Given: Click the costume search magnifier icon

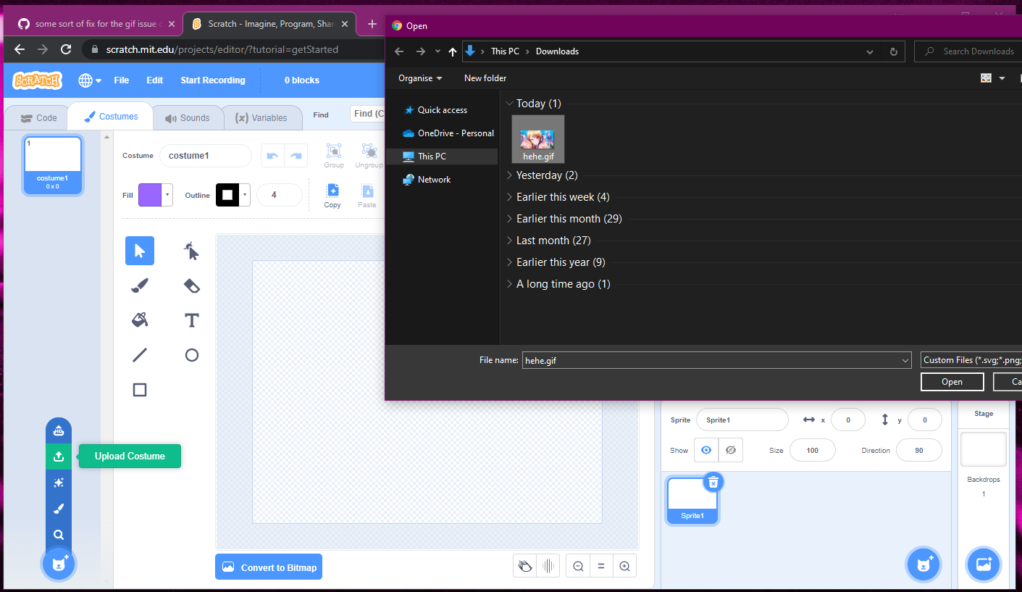Looking at the screenshot, I should click(x=59, y=535).
